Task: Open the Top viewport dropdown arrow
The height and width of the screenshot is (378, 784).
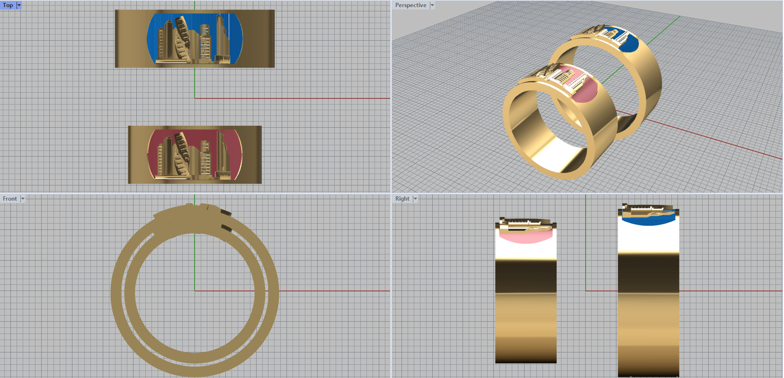Action: tap(19, 5)
